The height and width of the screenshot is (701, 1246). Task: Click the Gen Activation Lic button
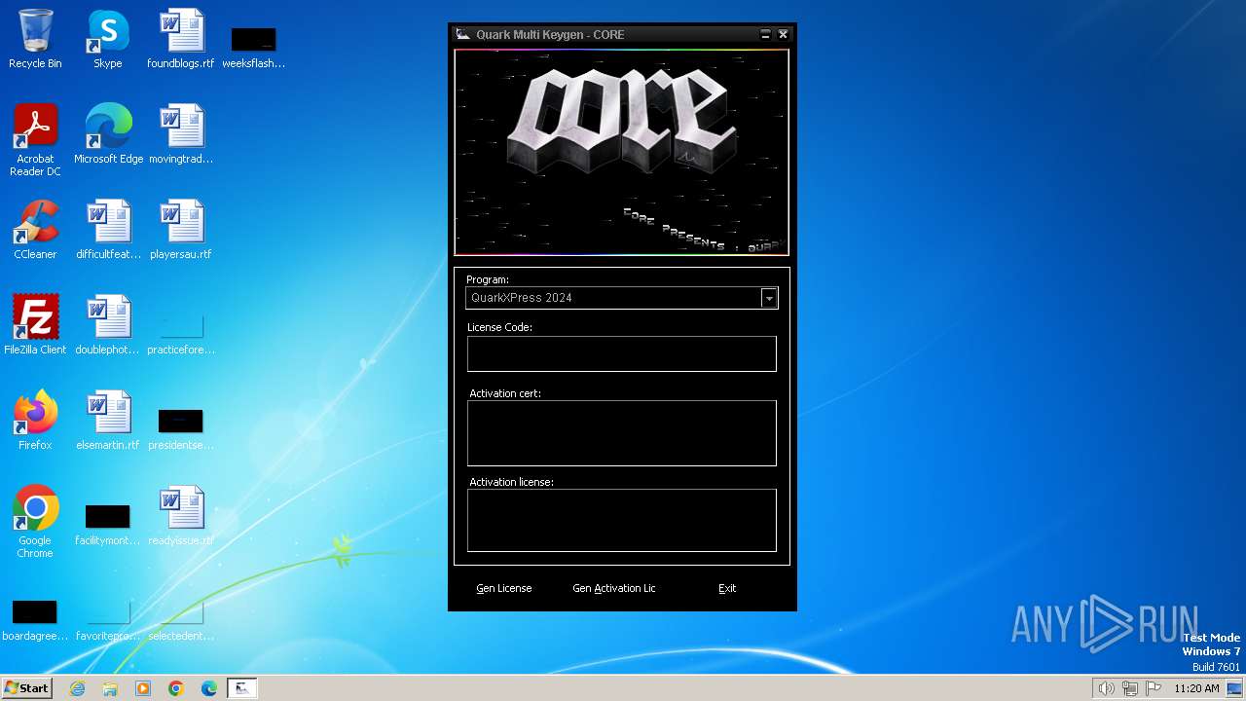614,588
